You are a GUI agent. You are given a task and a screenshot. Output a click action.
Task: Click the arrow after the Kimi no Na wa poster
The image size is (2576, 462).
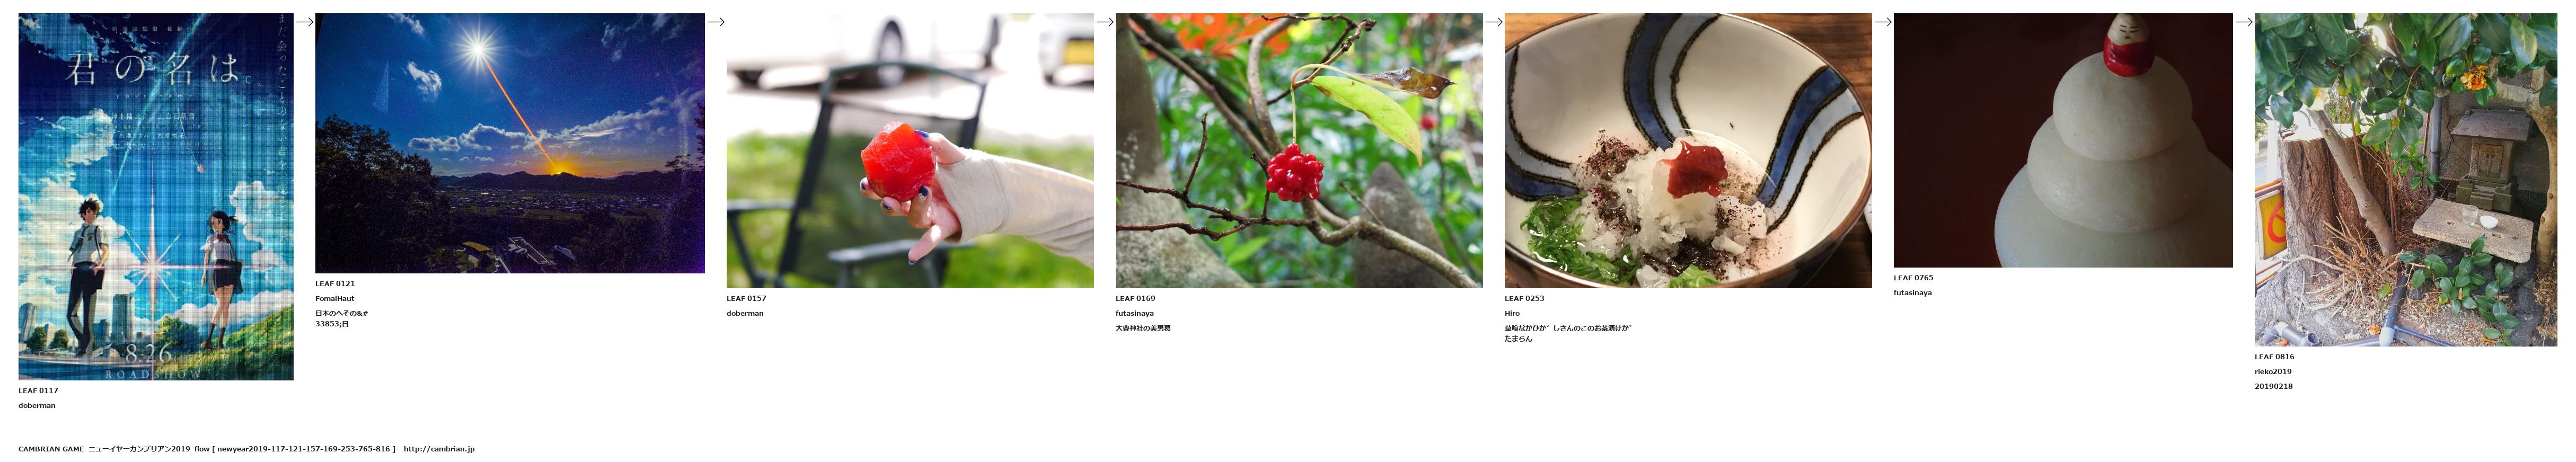(305, 22)
